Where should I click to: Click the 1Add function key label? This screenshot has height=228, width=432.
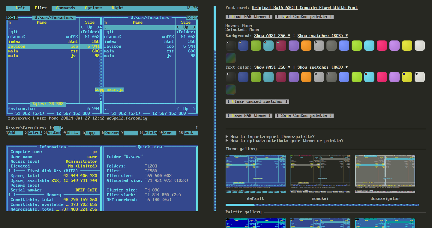(14, 133)
